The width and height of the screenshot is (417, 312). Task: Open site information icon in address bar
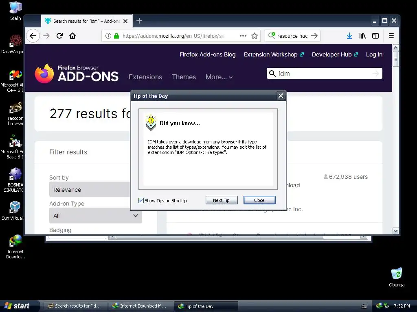(108, 36)
